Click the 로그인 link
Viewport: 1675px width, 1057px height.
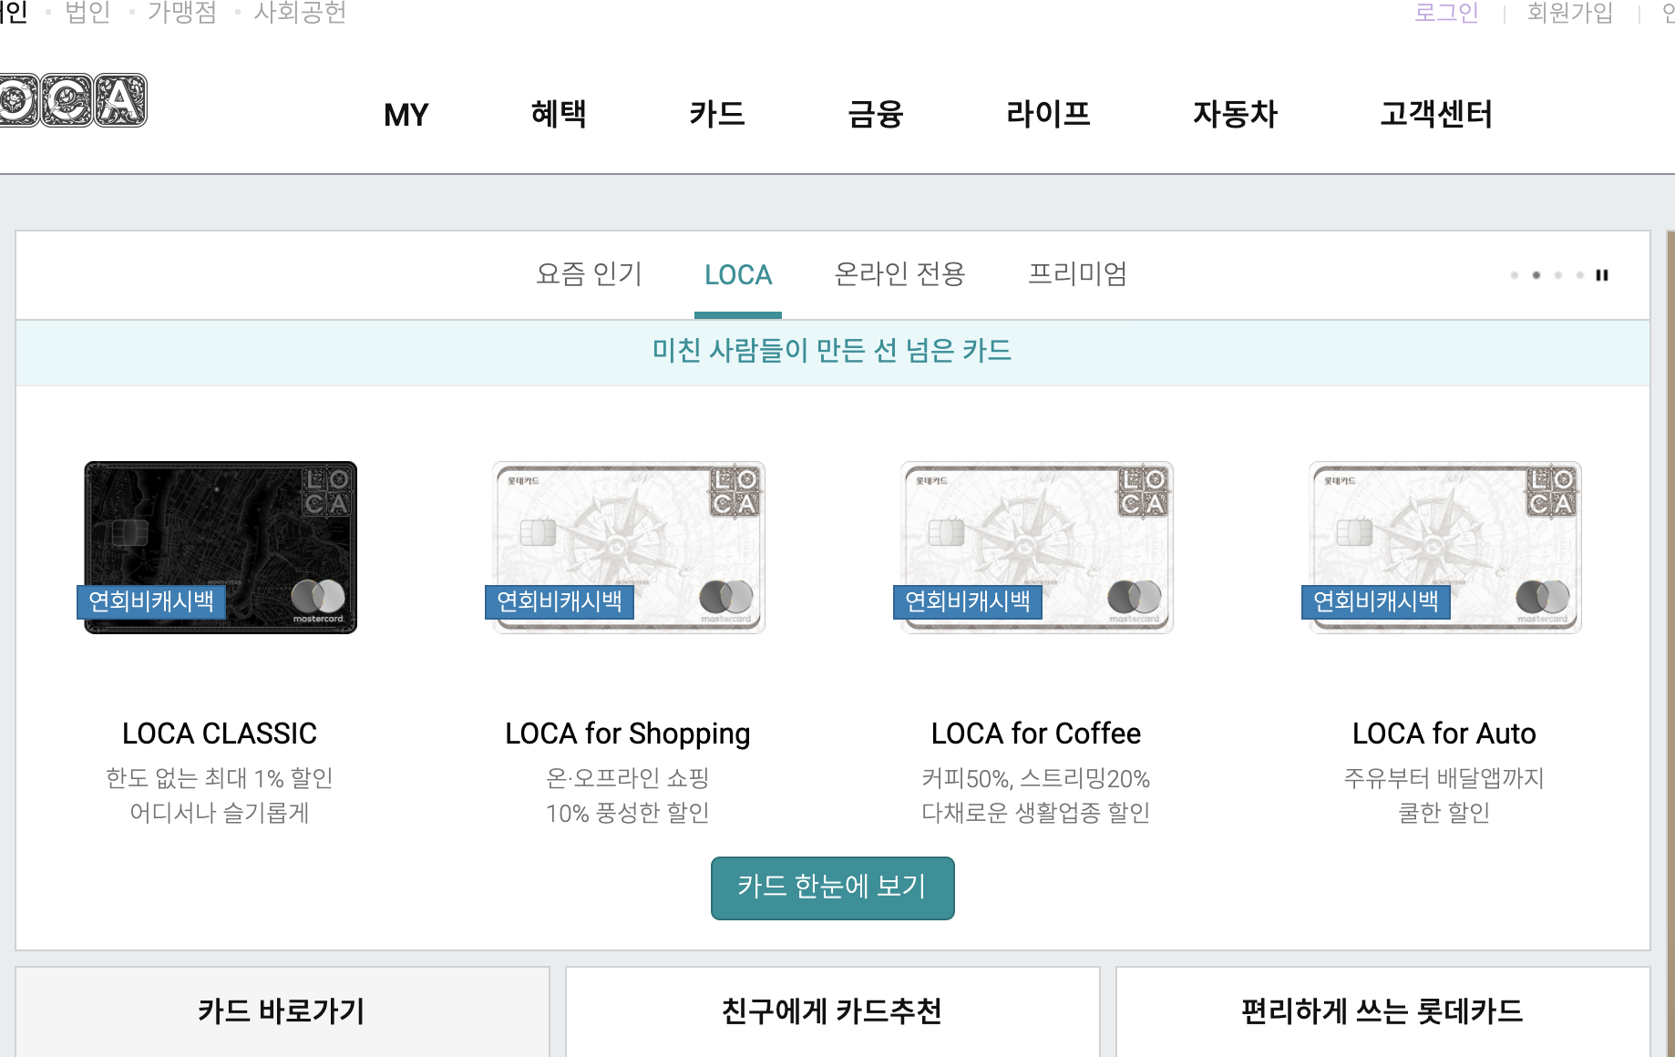pos(1446,13)
